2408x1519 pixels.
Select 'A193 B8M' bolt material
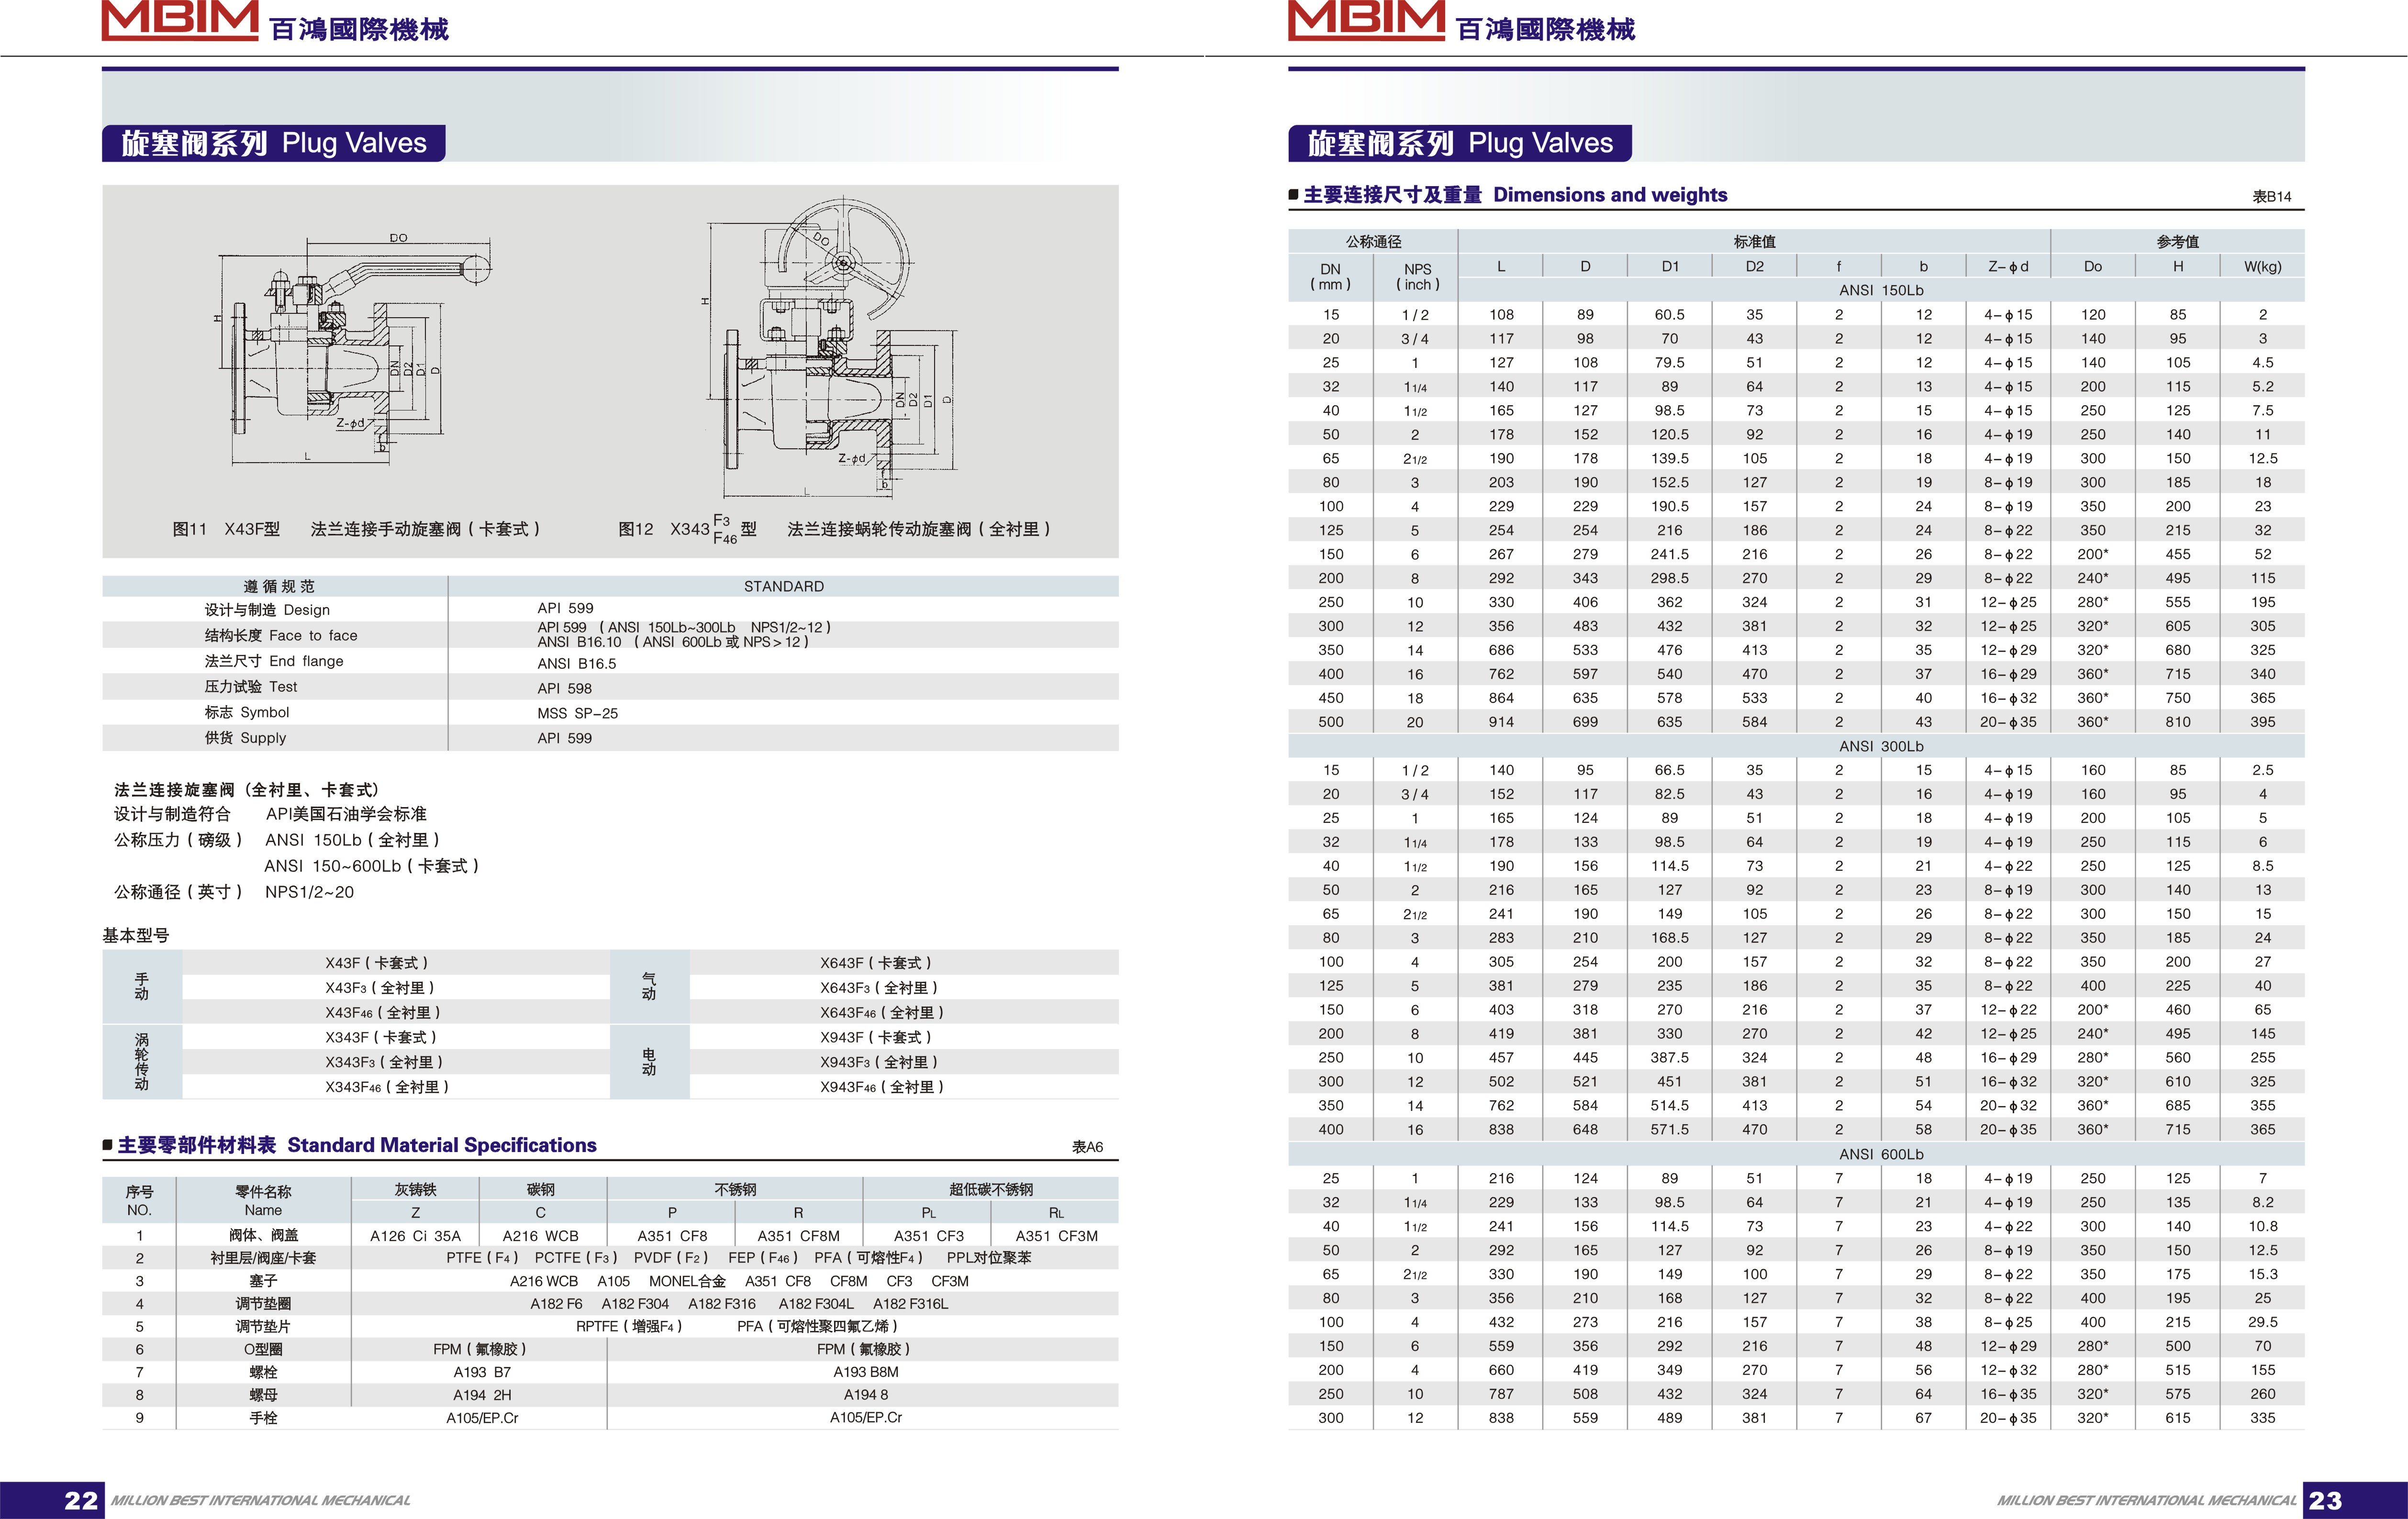(x=866, y=1372)
